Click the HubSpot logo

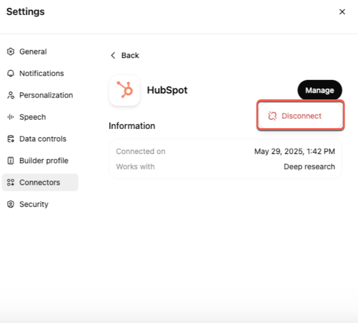click(x=124, y=90)
